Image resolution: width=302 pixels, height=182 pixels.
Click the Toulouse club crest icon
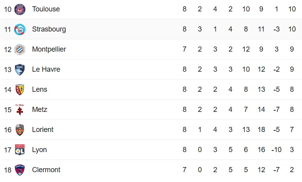click(x=19, y=9)
